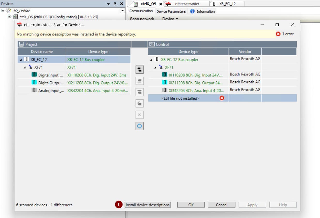Open the Device Parameters tab
320x218 pixels.
171,11
